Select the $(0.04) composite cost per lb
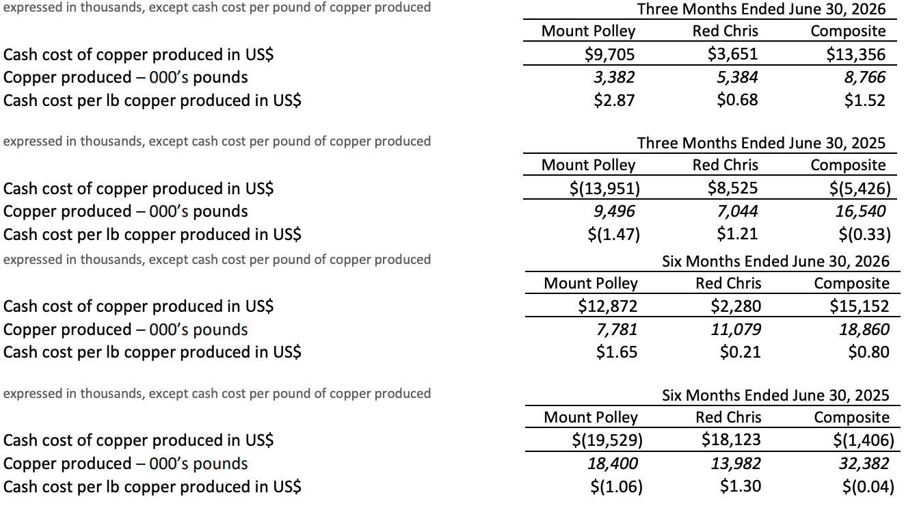 tap(867, 487)
